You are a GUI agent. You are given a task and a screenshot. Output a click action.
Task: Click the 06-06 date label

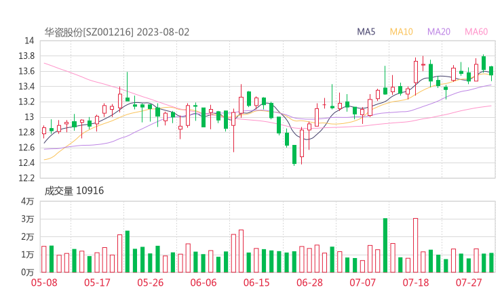[x=204, y=282]
